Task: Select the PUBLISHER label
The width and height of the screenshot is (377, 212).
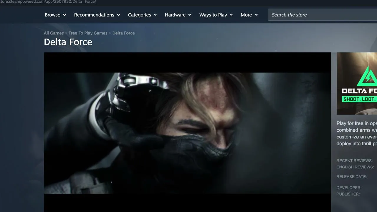Action: [x=348, y=194]
